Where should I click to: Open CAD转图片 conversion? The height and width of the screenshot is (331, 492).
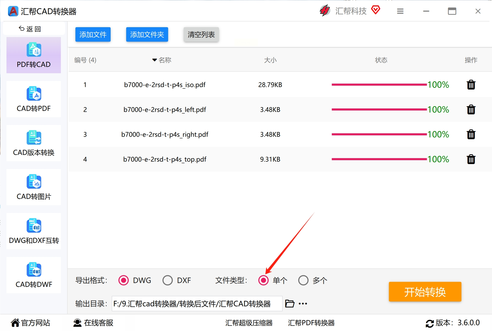(x=34, y=187)
